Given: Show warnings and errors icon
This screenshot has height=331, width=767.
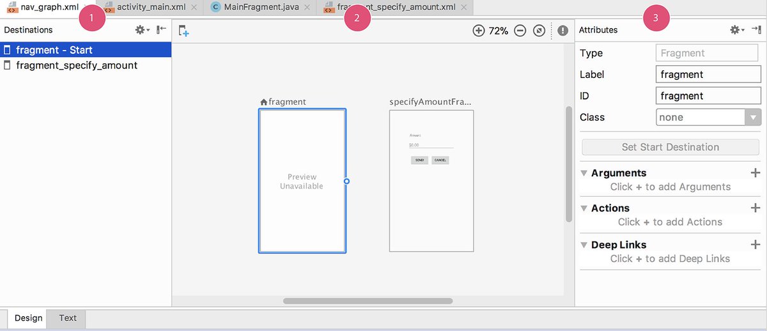Looking at the screenshot, I should [562, 31].
